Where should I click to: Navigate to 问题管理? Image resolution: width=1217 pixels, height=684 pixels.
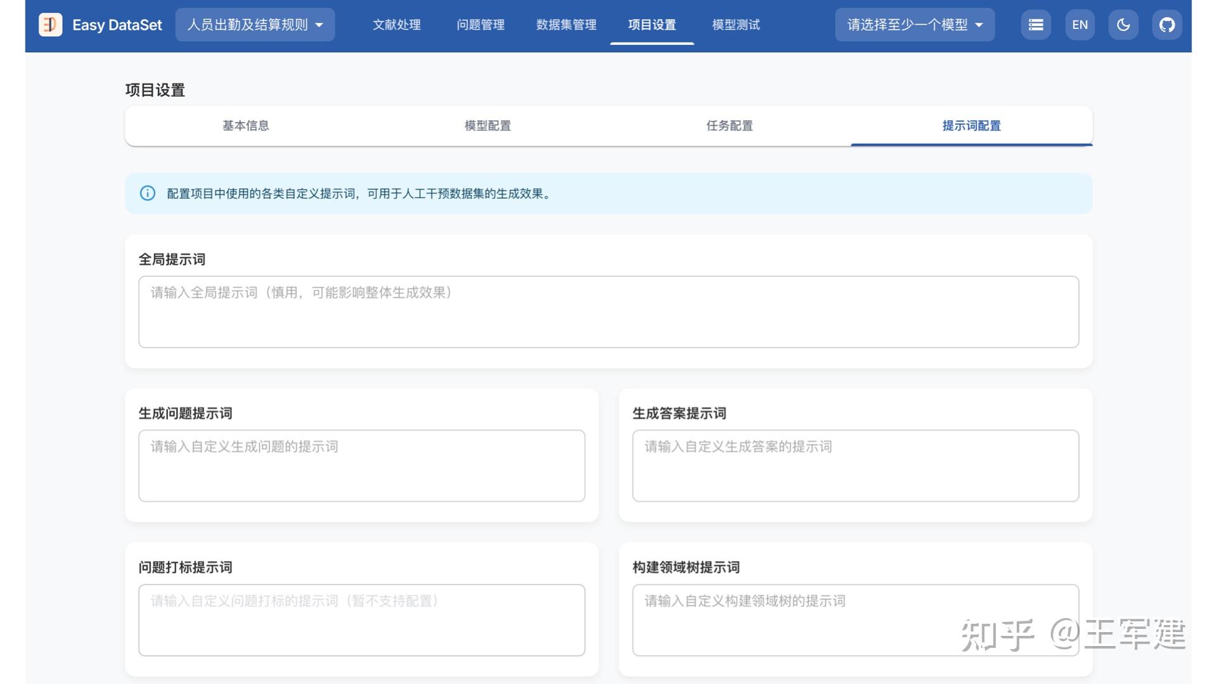[480, 25]
